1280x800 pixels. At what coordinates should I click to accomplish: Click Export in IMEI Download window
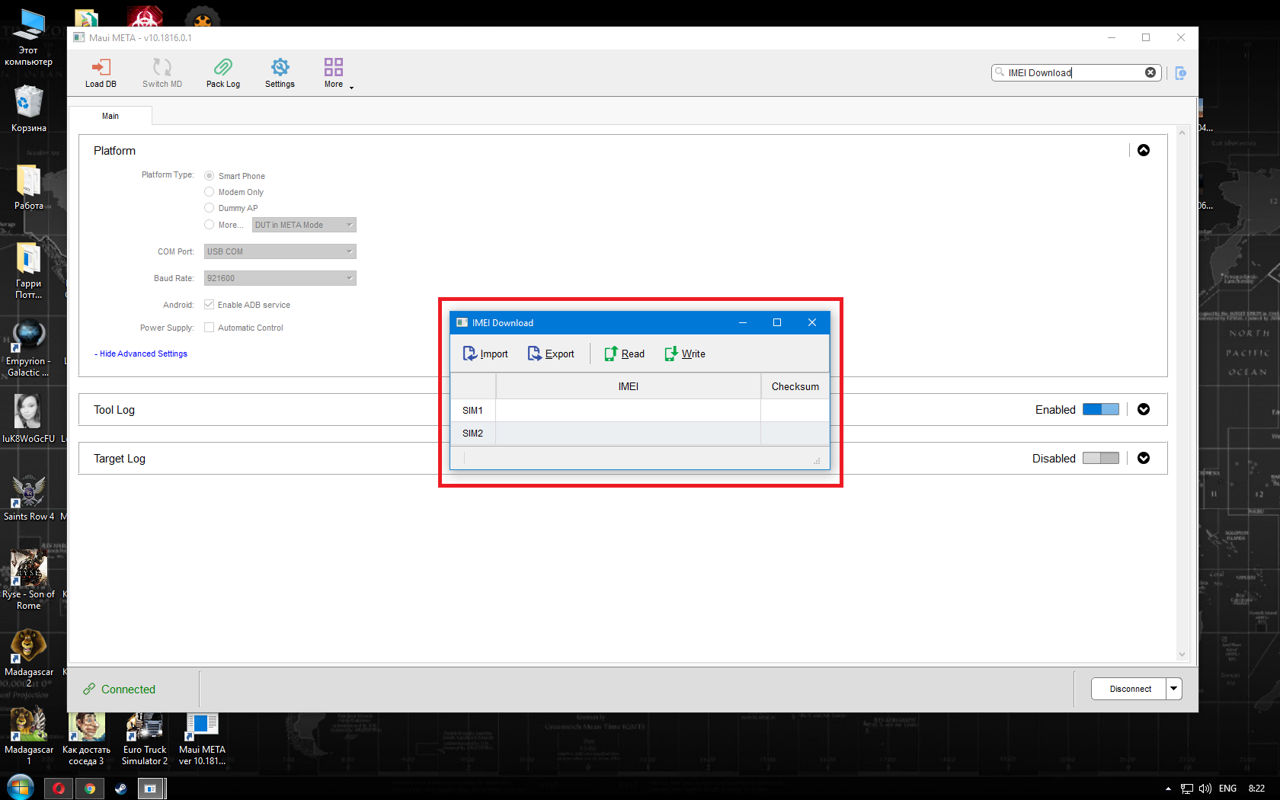[x=551, y=354]
